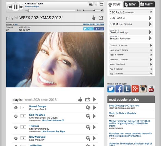Read 'Song Quest top 100 right now' article
161x146 pixels.
(124, 105)
